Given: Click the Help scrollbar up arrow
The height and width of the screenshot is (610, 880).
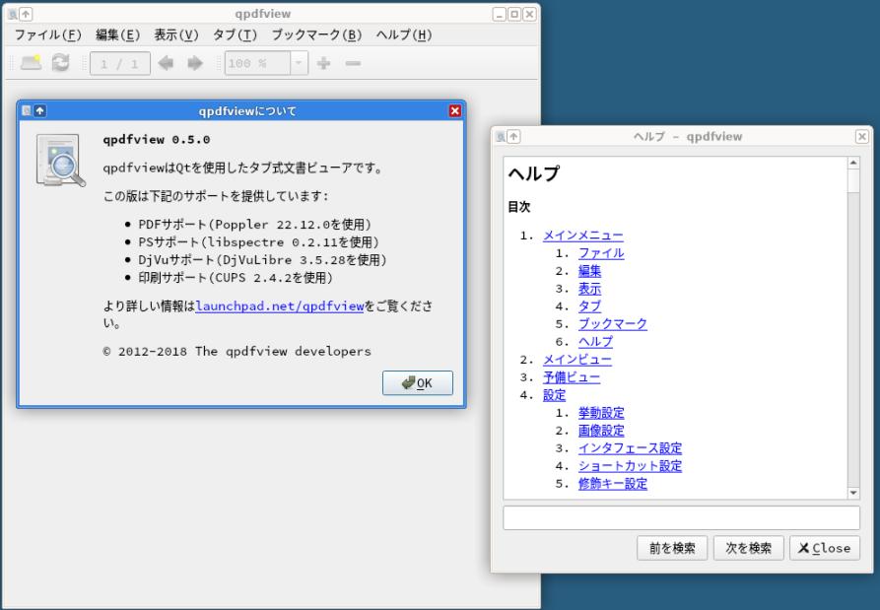Looking at the screenshot, I should pyautogui.click(x=853, y=163).
